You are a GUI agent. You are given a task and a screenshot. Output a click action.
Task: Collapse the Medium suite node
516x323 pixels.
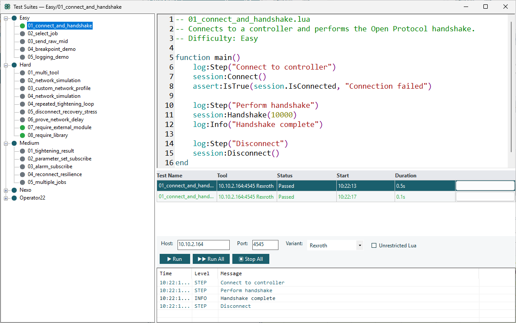pos(6,144)
